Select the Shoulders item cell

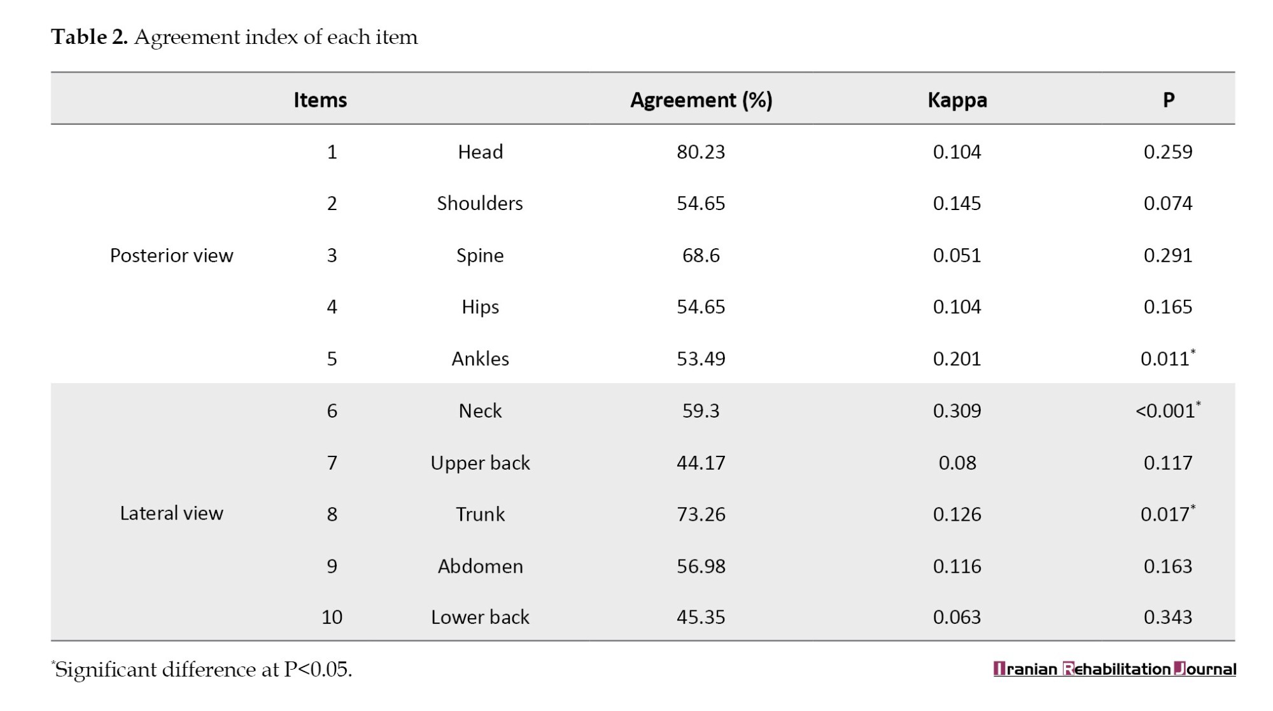[x=479, y=204]
